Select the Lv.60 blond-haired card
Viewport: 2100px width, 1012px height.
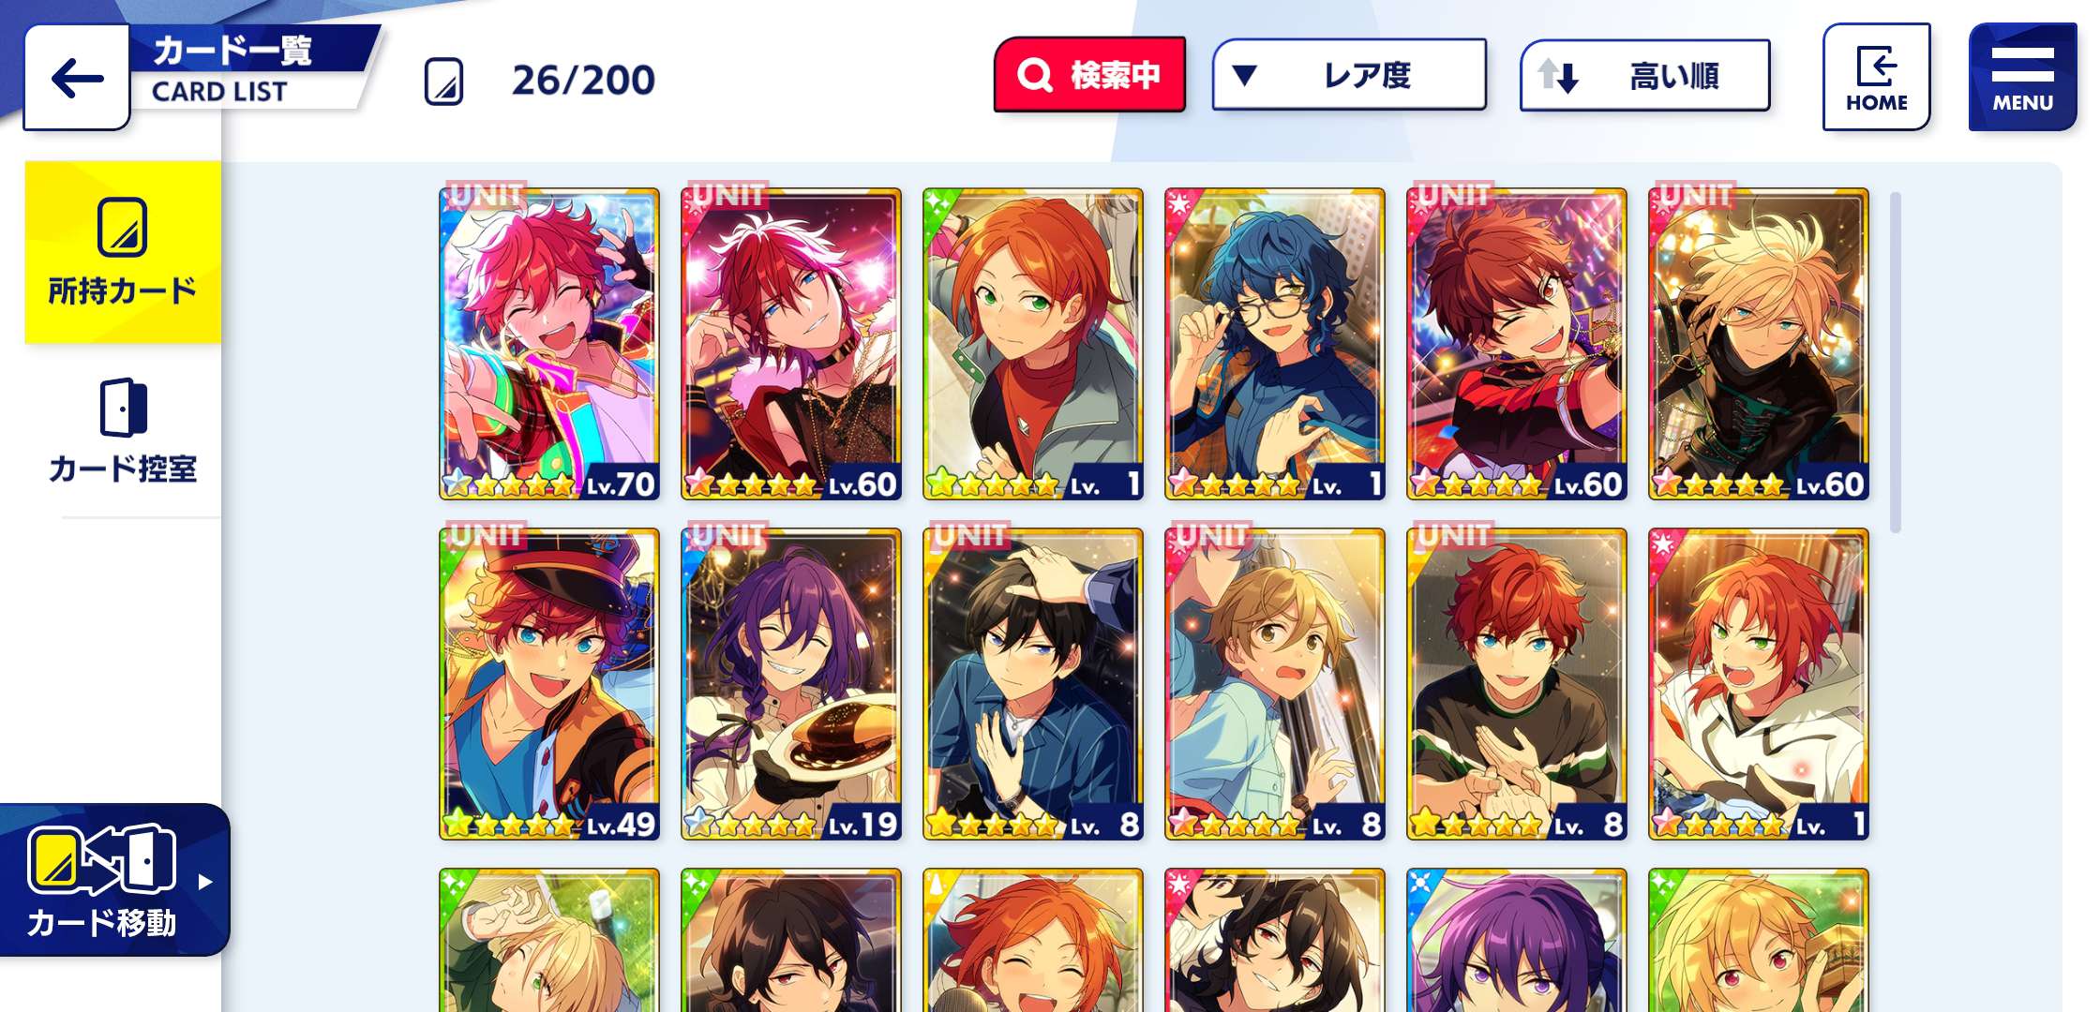click(1759, 344)
